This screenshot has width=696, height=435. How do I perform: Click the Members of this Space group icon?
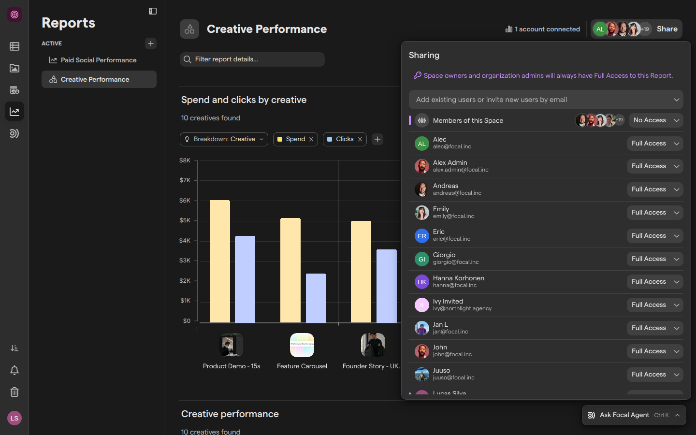pyautogui.click(x=422, y=120)
